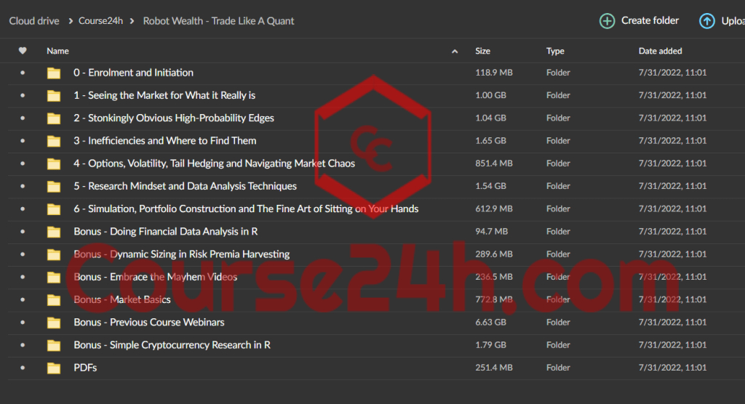Click the 1.65 GB size value

click(x=491, y=141)
